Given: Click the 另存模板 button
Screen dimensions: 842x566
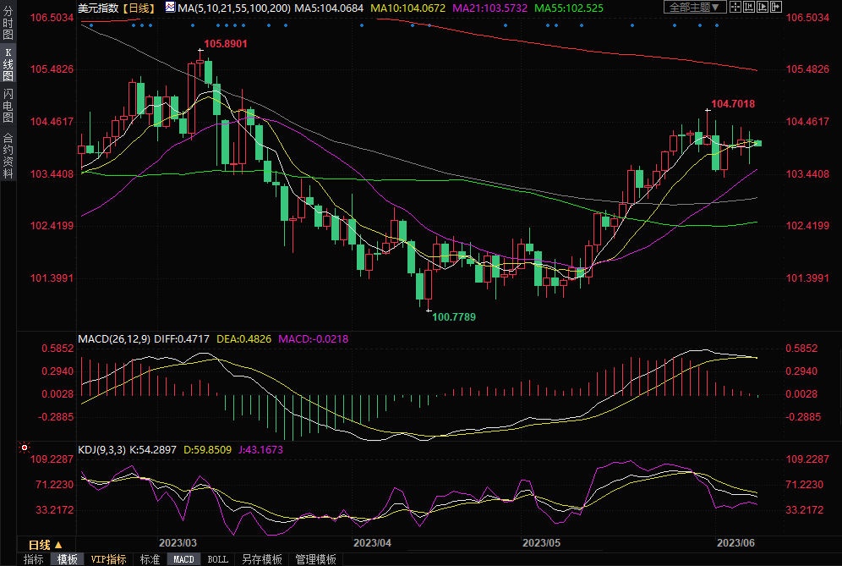Looking at the screenshot, I should pos(261,559).
